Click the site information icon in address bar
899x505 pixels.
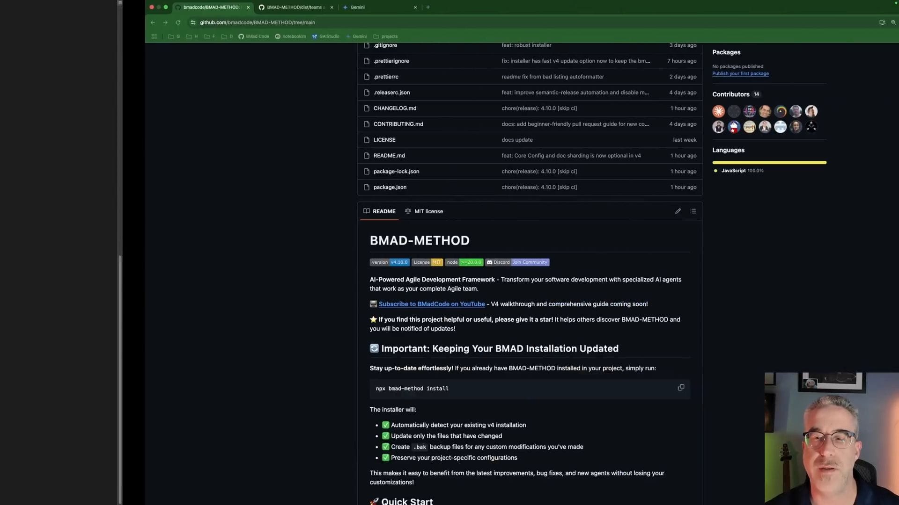click(193, 22)
